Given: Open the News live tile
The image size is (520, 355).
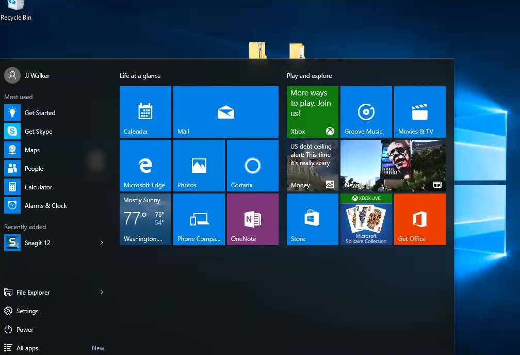Looking at the screenshot, I should (x=393, y=166).
